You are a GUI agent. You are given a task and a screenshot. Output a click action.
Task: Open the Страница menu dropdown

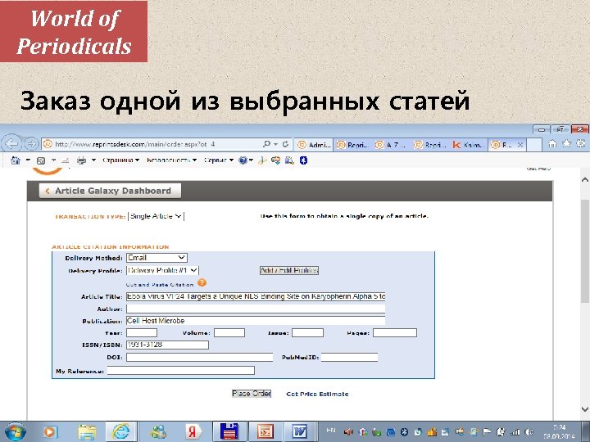120,160
